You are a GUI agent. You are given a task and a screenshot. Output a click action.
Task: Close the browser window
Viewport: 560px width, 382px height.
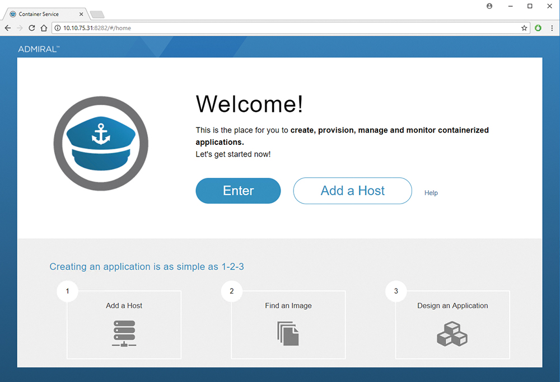click(550, 6)
